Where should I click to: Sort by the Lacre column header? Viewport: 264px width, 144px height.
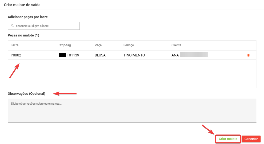coord(15,45)
